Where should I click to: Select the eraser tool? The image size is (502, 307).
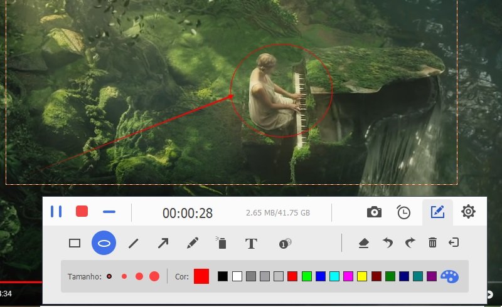tap(363, 243)
